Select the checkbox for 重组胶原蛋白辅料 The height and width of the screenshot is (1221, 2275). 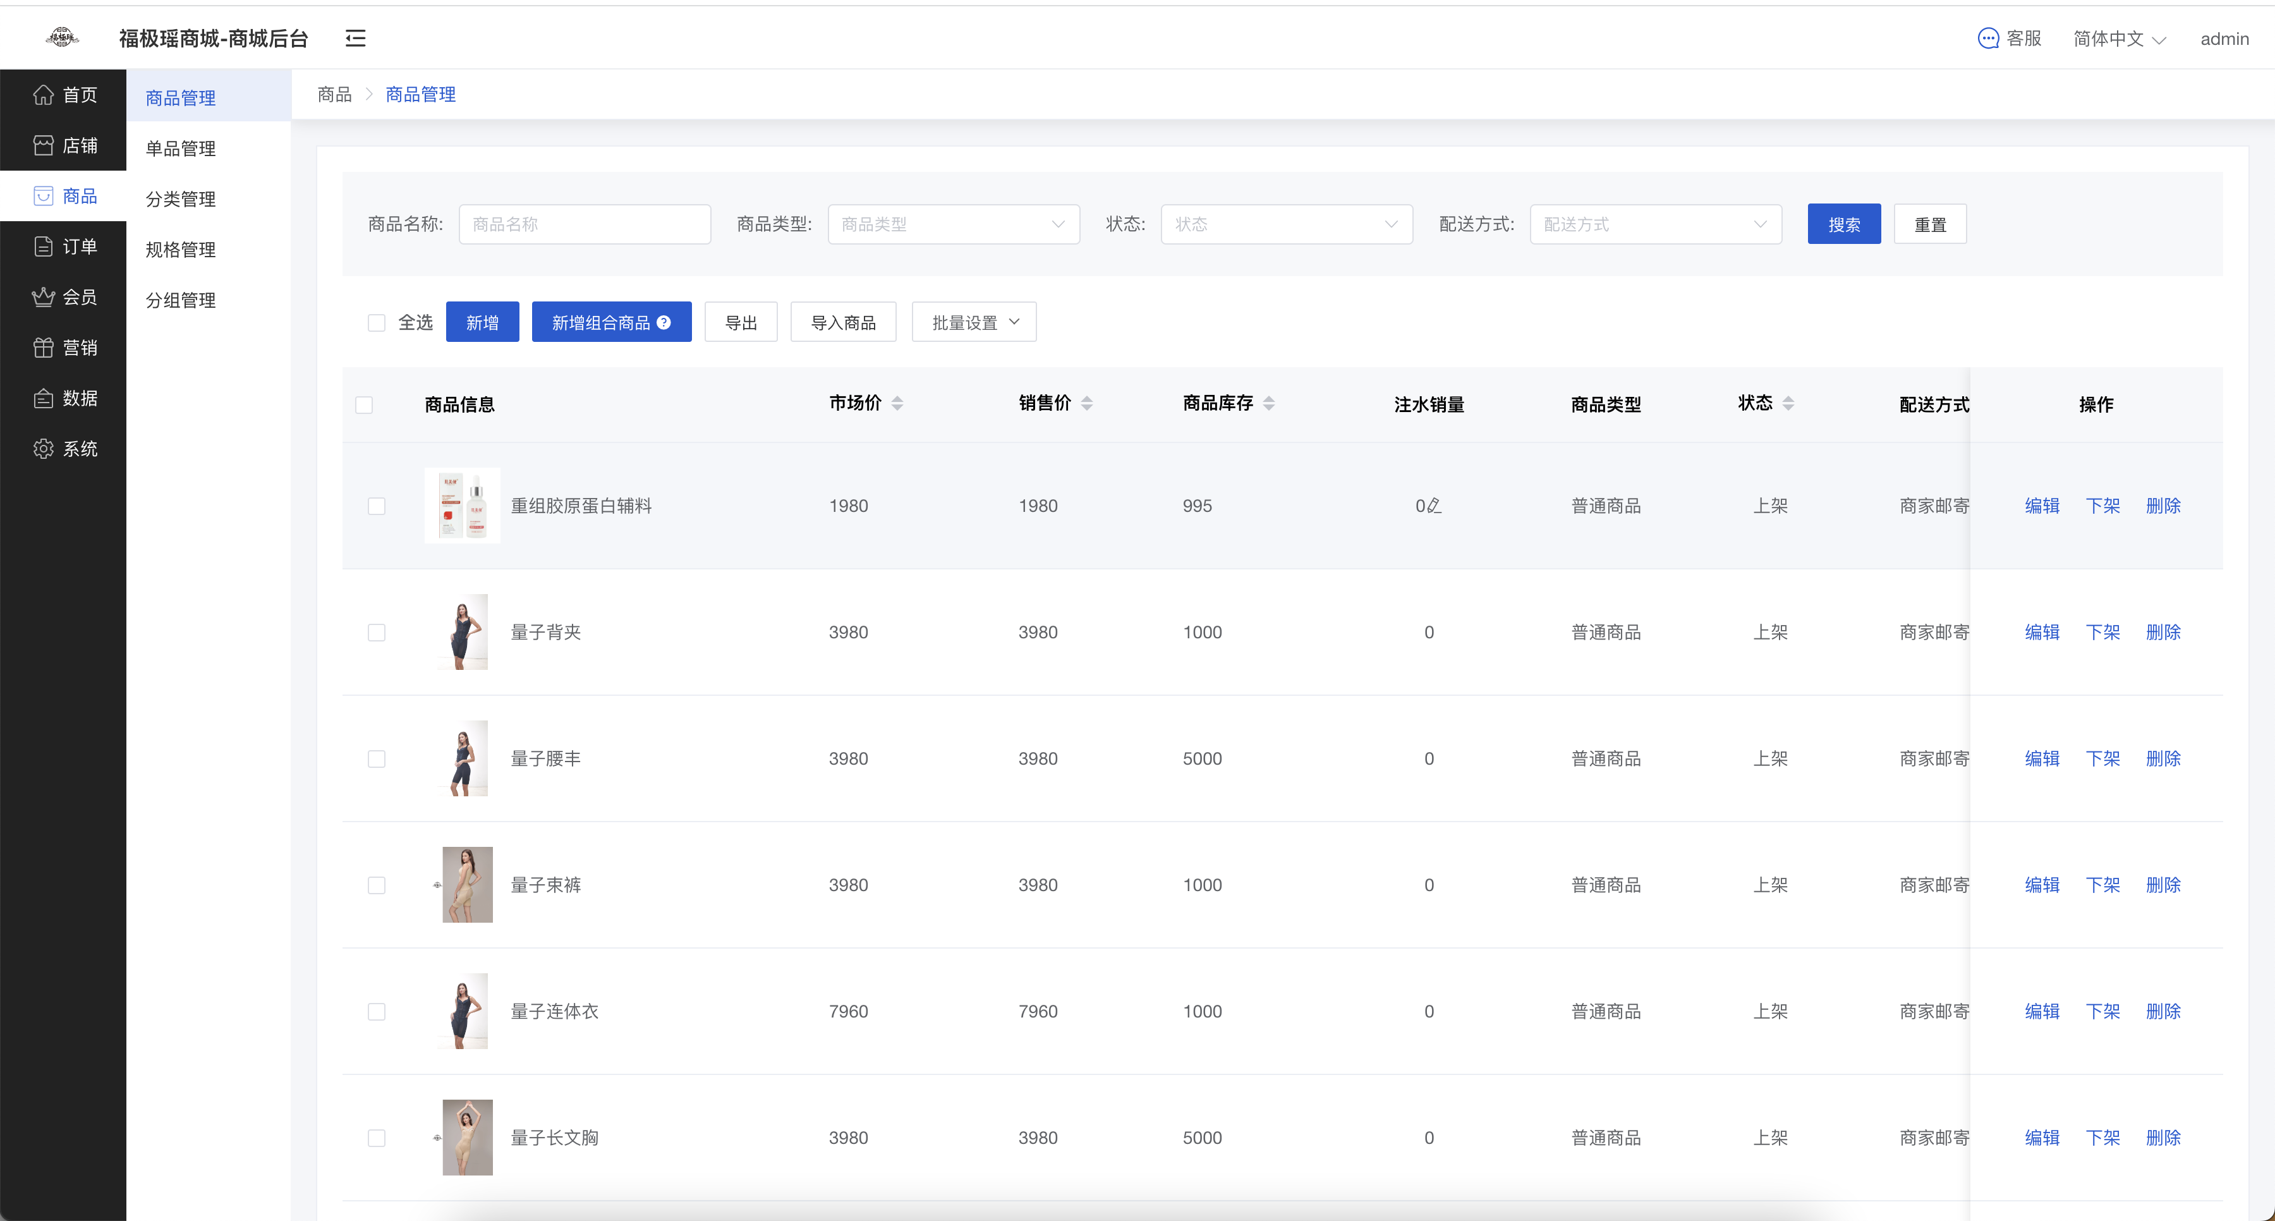click(376, 506)
